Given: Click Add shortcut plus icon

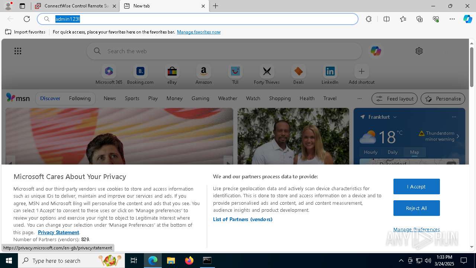Looking at the screenshot, I should (x=361, y=71).
